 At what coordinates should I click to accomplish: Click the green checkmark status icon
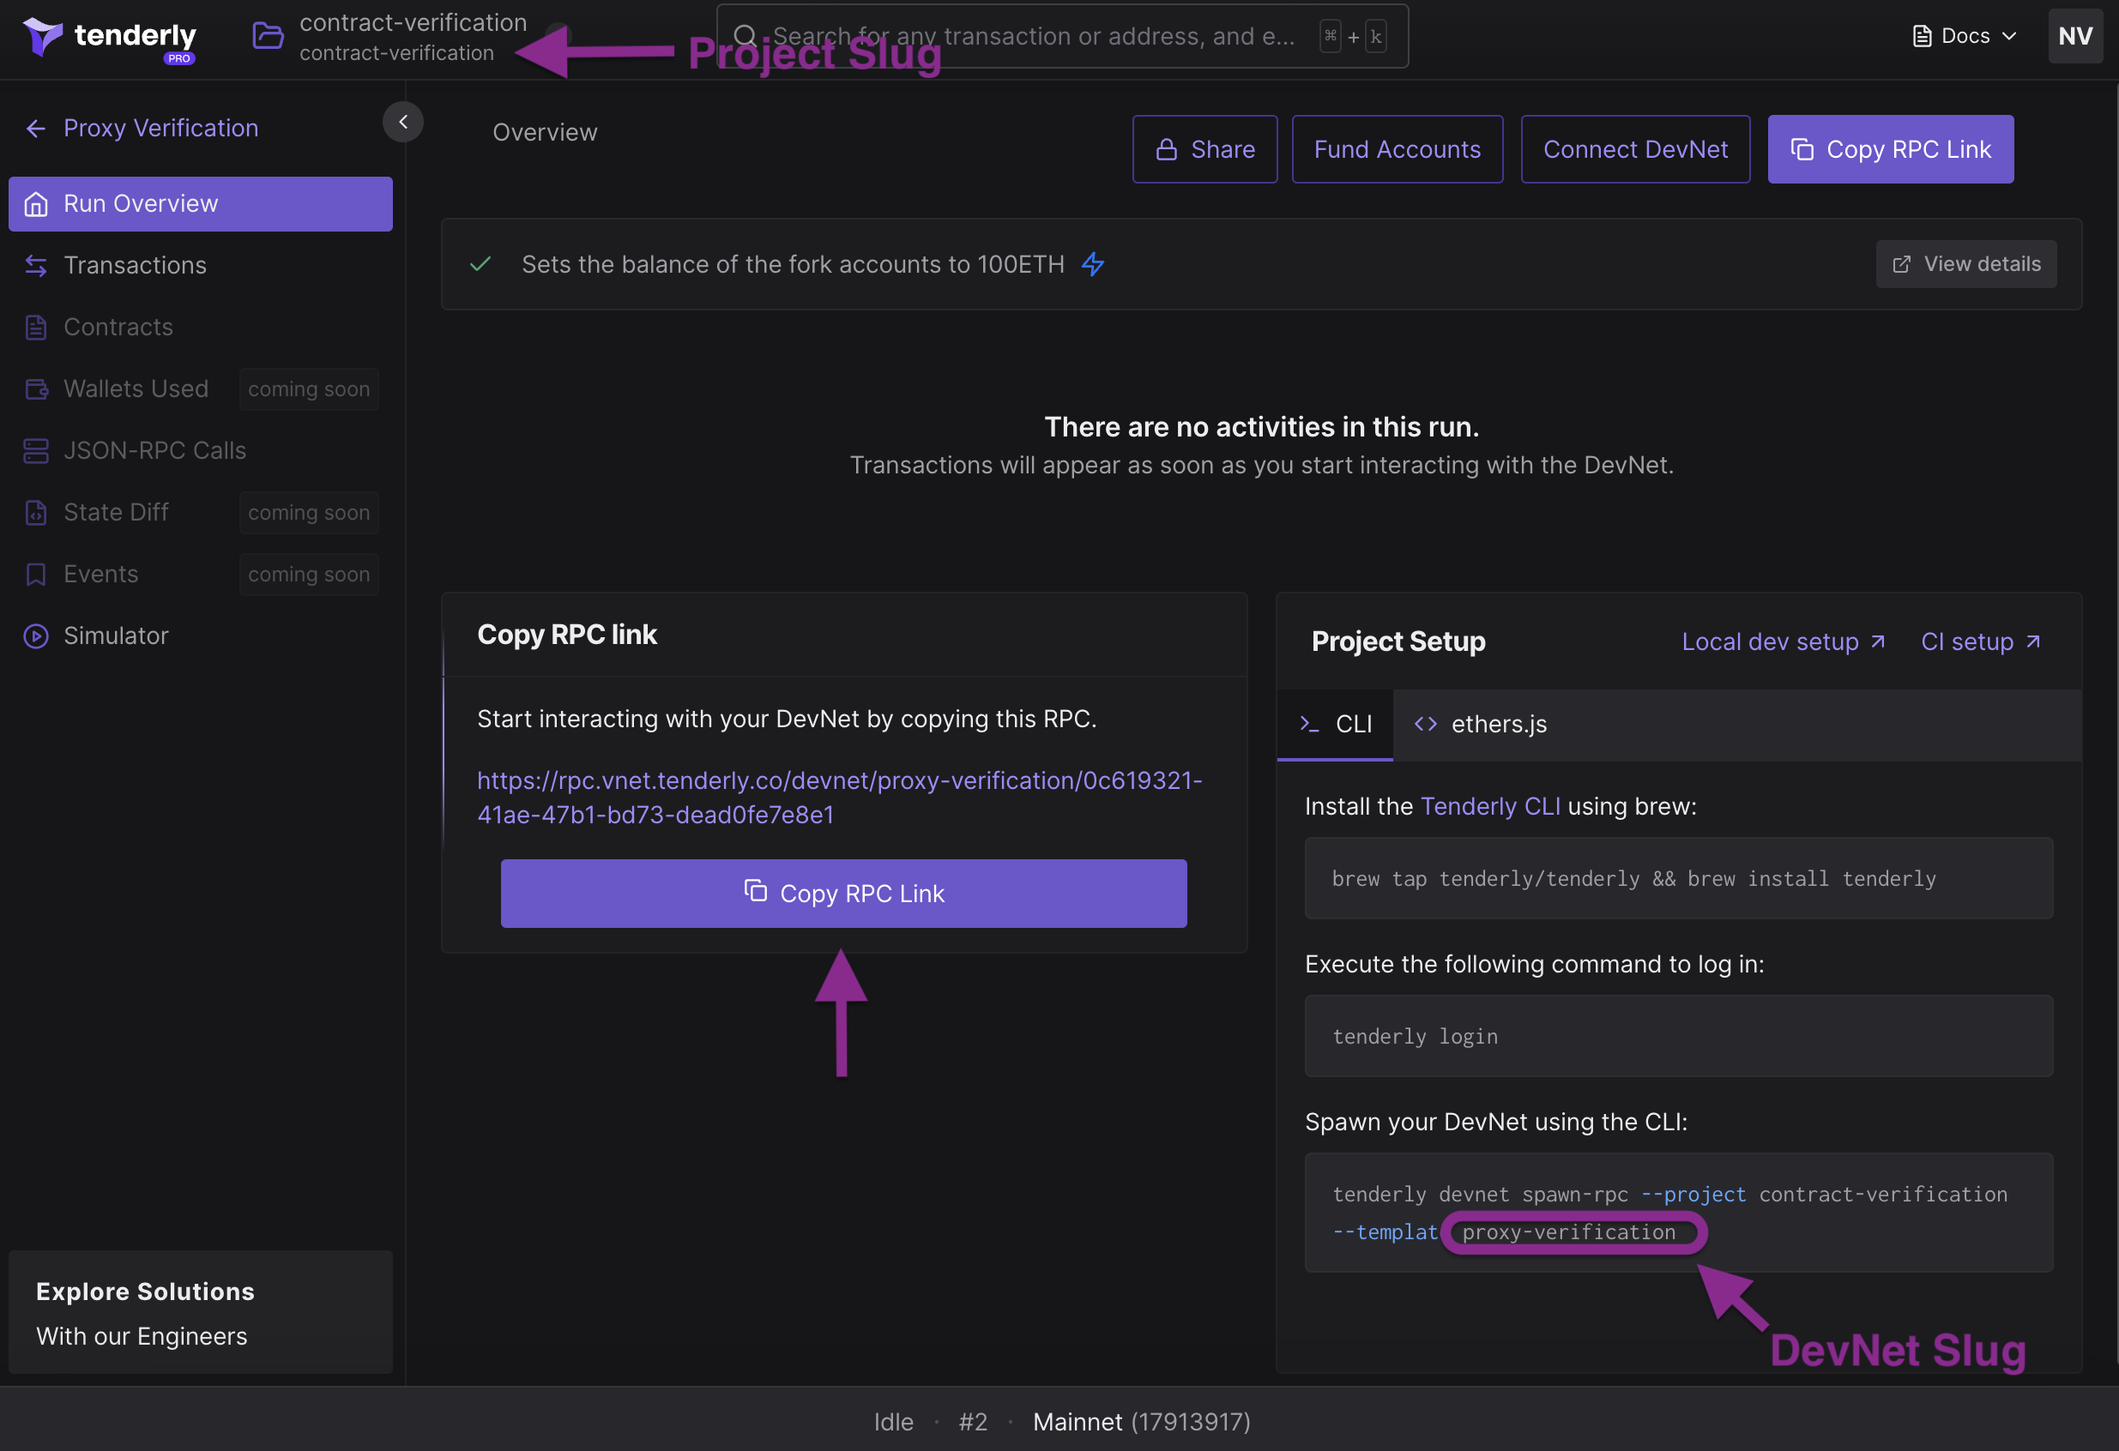[x=480, y=264]
